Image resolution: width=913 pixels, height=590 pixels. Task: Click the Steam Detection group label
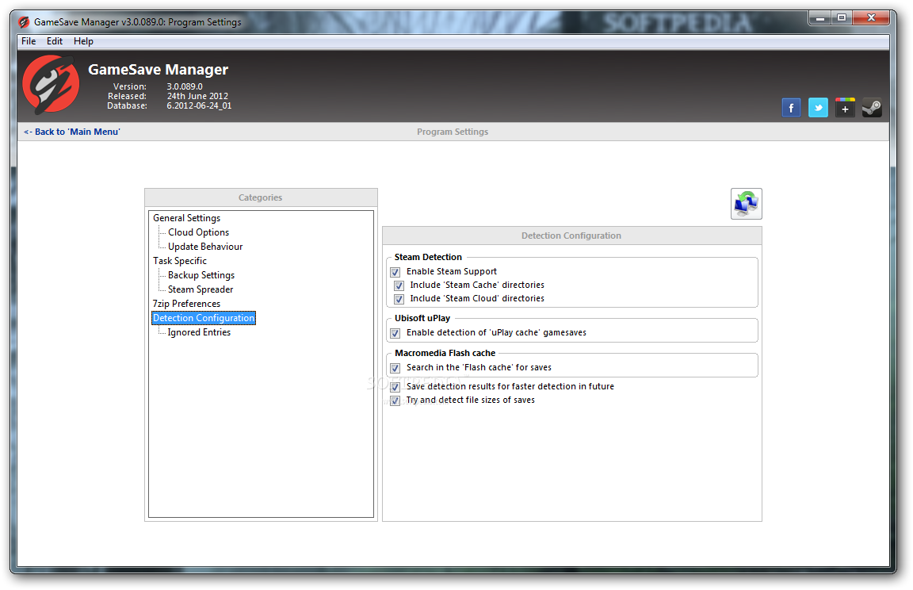pyautogui.click(x=428, y=257)
